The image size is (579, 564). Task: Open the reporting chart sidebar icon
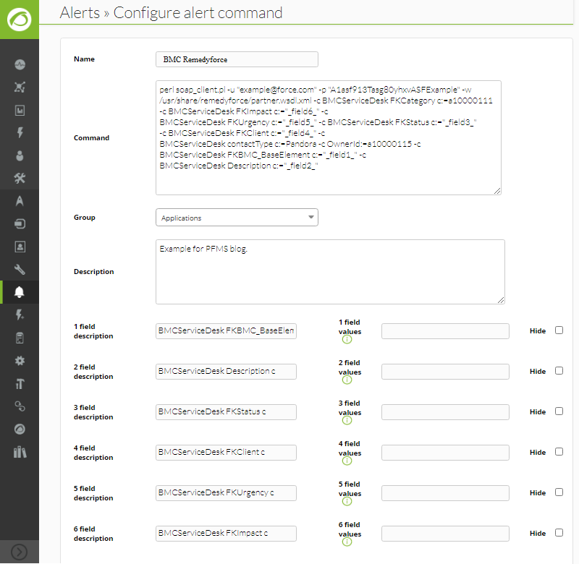click(20, 111)
